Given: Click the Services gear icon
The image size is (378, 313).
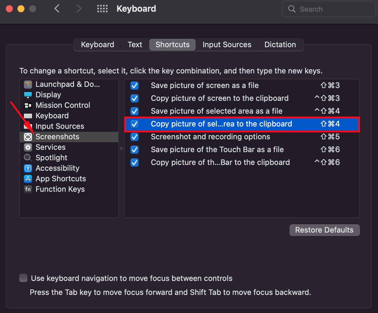Looking at the screenshot, I should tap(28, 147).
